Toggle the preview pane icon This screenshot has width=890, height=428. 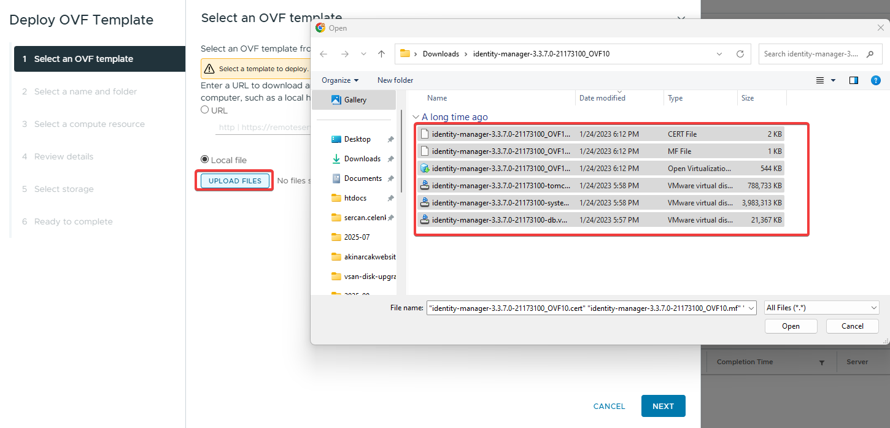click(853, 80)
